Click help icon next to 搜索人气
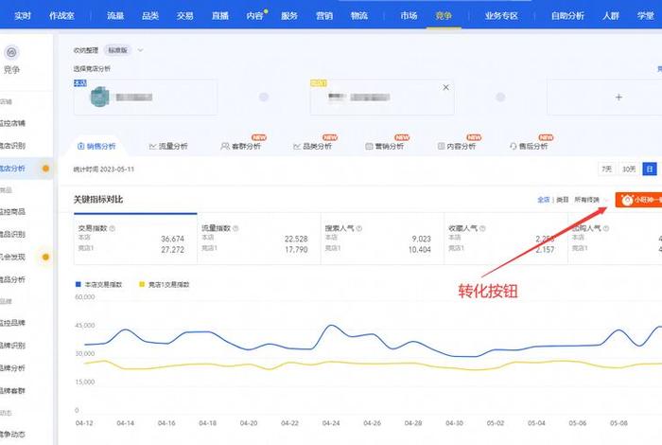This screenshot has width=662, height=445. pyautogui.click(x=359, y=228)
